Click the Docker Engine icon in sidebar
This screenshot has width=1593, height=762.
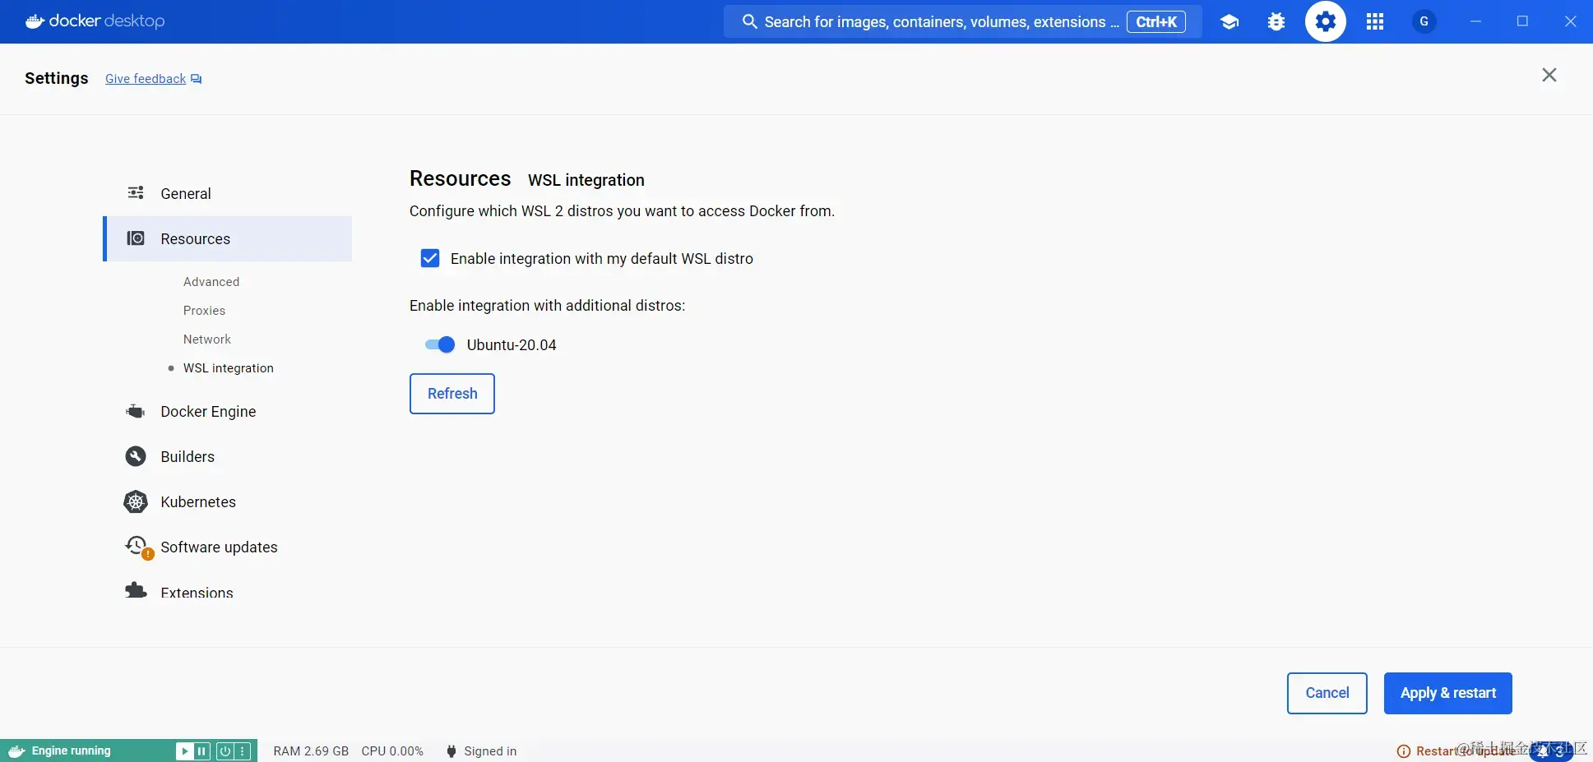pyautogui.click(x=136, y=411)
